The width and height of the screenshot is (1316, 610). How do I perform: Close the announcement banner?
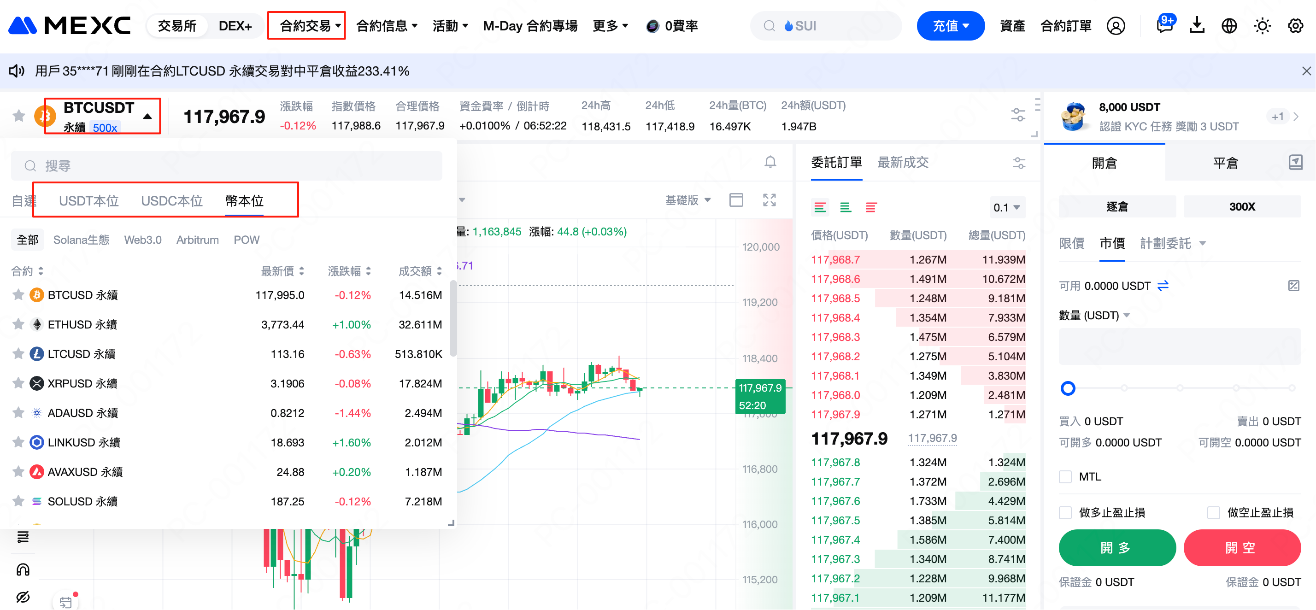[1306, 71]
